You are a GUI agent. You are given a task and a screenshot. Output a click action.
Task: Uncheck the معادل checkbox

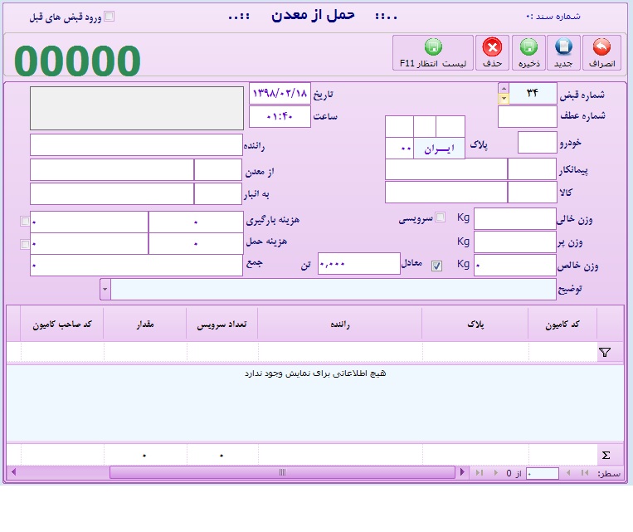[x=436, y=266]
